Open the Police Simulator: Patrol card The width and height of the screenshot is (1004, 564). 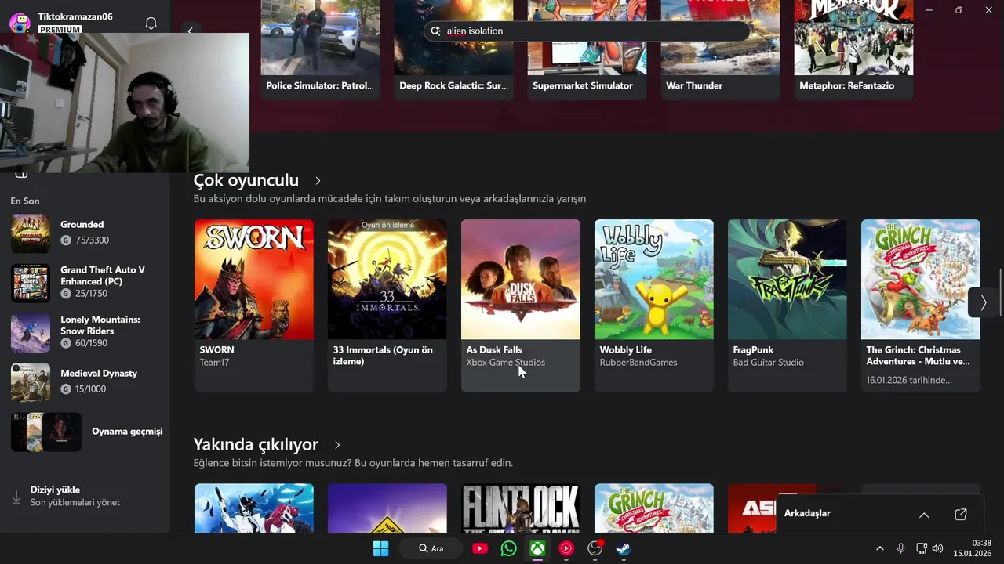(321, 49)
